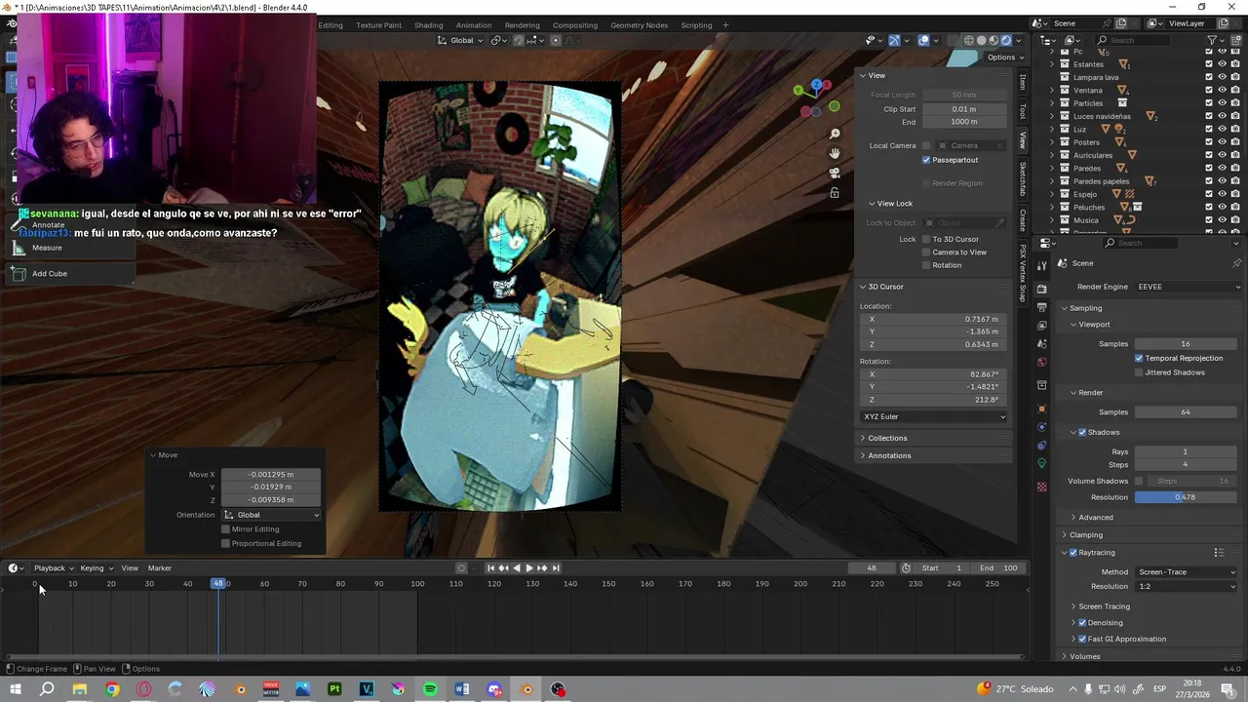Viewport: 1248px width, 702px height.
Task: Open the timeline Marker menu
Action: [160, 568]
